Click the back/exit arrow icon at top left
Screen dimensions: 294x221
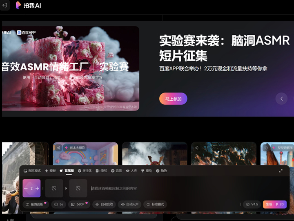point(4,5)
